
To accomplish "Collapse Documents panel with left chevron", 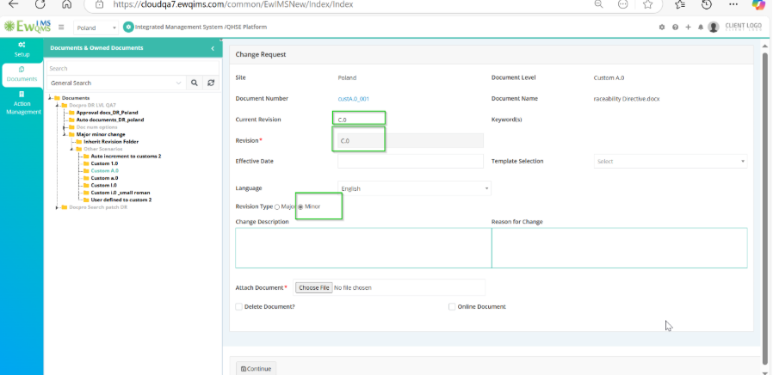I will 213,48.
